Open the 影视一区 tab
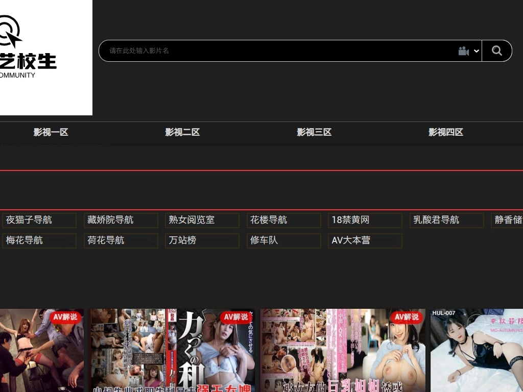Screen dimensions: 523x392 [51, 132]
